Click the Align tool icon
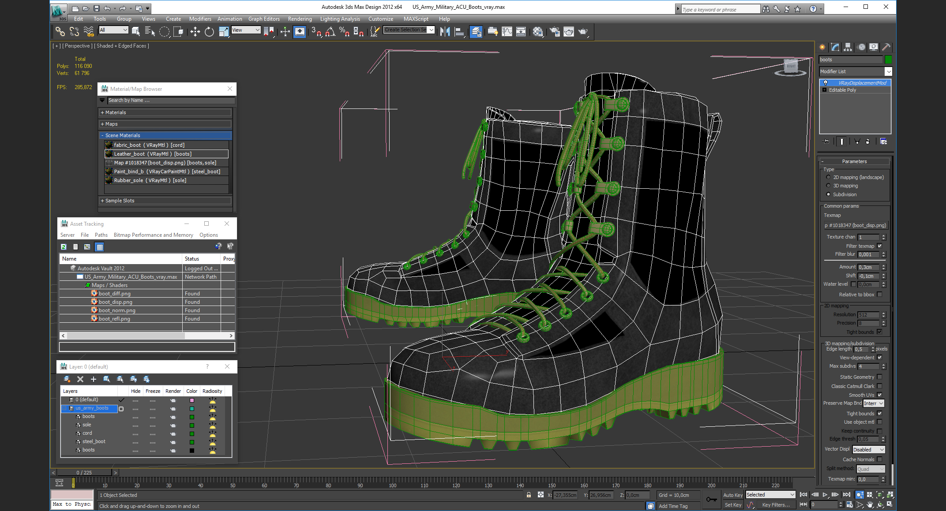The height and width of the screenshot is (511, 946). [459, 31]
